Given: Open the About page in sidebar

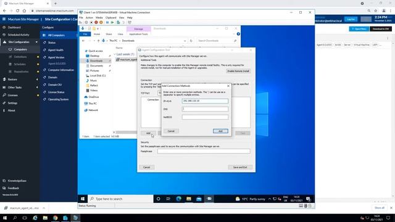Looking at the screenshot, I should pyautogui.click(x=11, y=110).
